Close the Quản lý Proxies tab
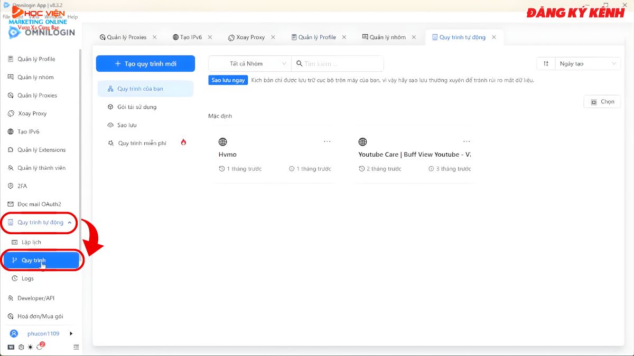Viewport: 634px width, 356px height. (154, 37)
